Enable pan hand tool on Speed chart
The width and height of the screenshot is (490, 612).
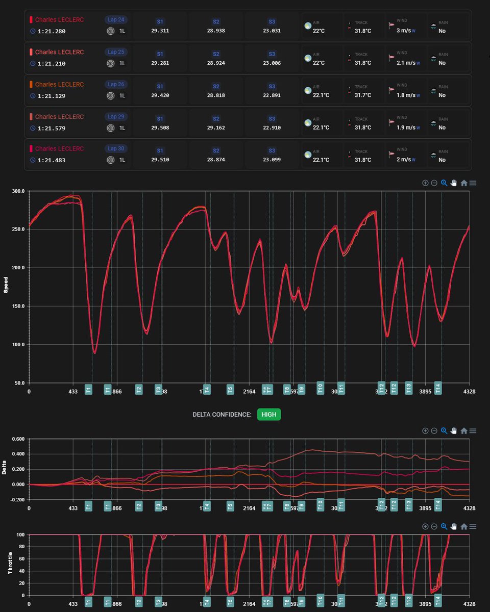pos(454,183)
